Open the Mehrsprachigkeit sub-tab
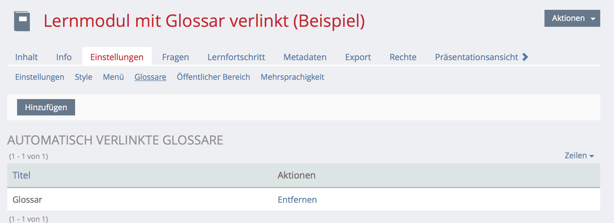The image size is (614, 223). click(292, 77)
